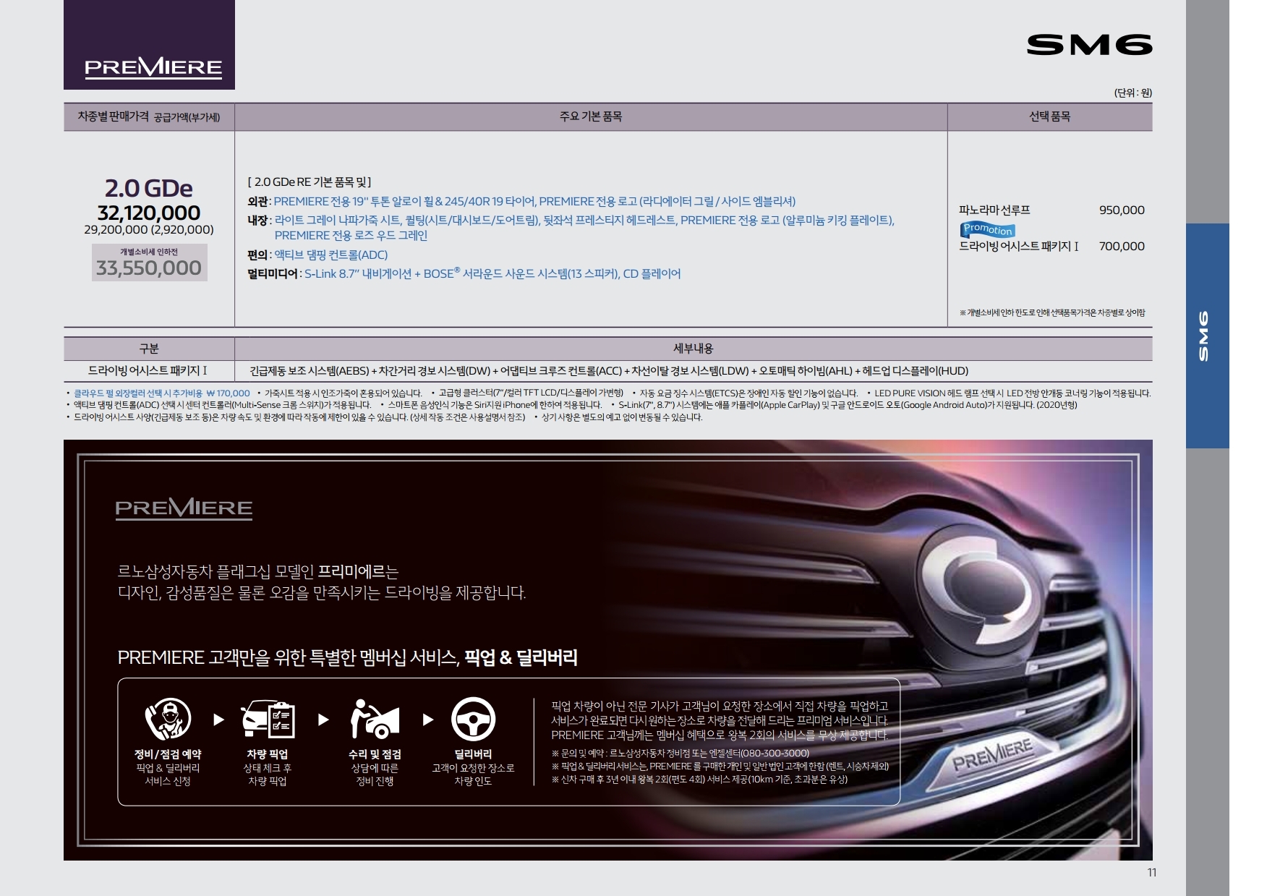Click the 차종별 판매가격 column header
The height and width of the screenshot is (896, 1267).
tap(149, 116)
